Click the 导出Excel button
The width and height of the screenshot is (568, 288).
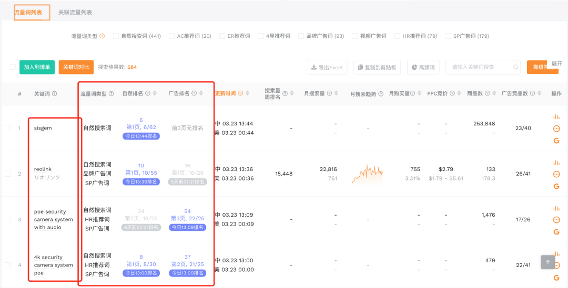tap(327, 67)
